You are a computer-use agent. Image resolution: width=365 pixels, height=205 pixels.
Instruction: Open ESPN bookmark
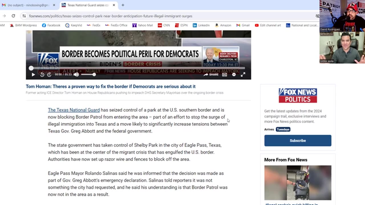(181, 25)
